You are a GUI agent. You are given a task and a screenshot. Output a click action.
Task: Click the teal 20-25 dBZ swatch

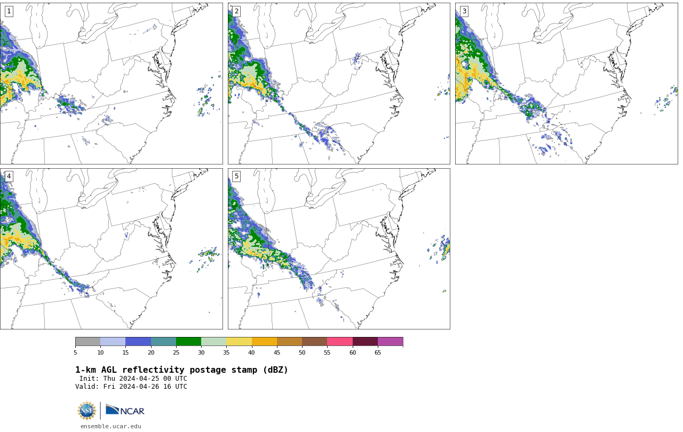163,342
